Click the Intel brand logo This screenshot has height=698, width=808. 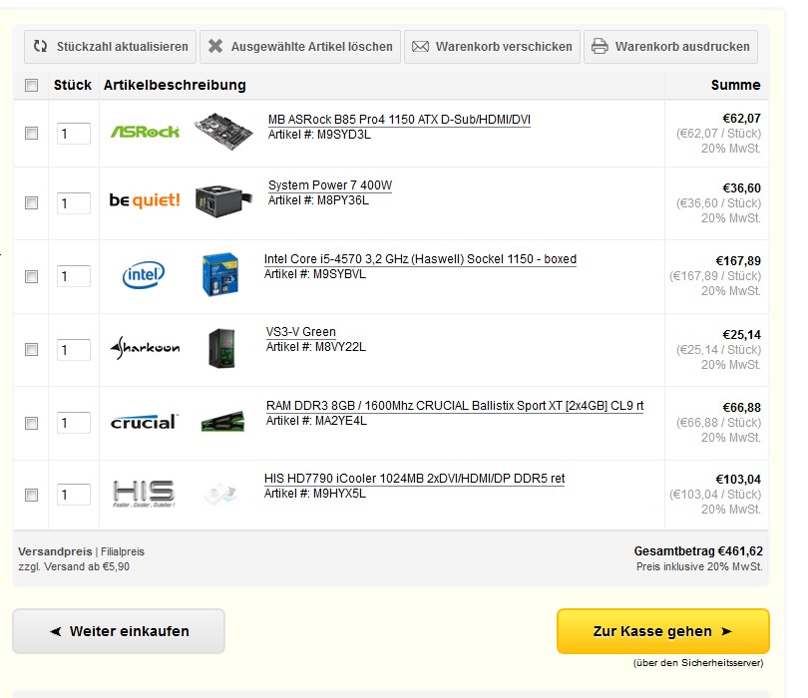144,275
